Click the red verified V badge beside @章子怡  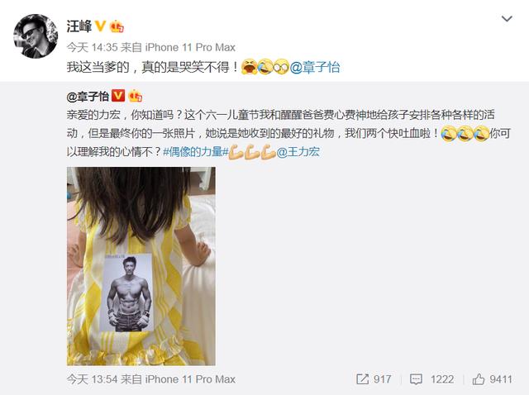pos(117,96)
